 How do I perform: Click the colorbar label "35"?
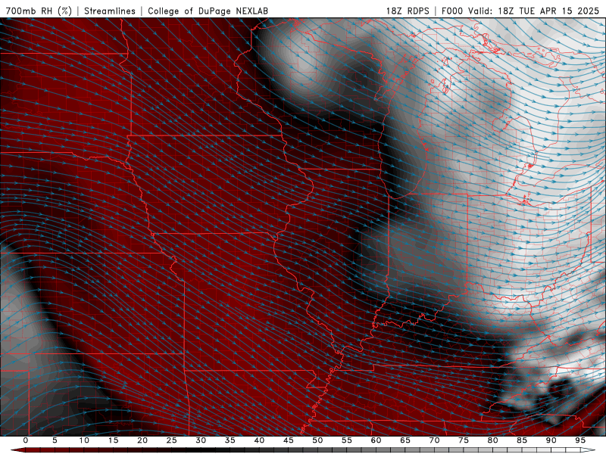[230, 440]
